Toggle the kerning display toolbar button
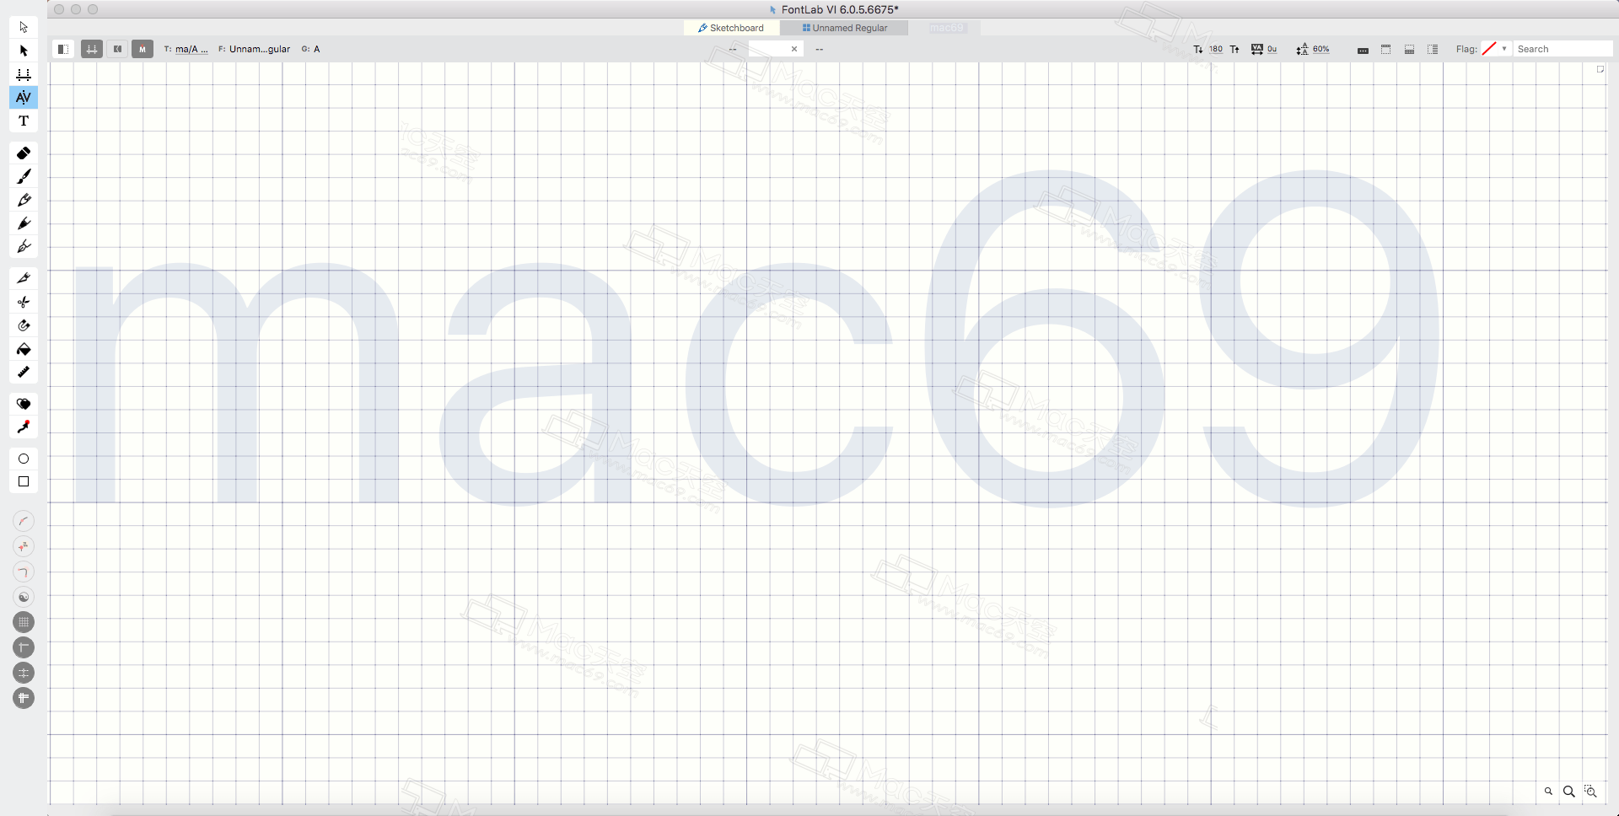Viewport: 1619px width, 816px height. [x=117, y=49]
